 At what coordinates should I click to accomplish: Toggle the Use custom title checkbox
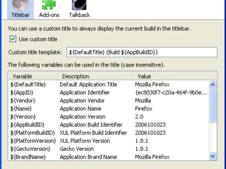click(13, 39)
